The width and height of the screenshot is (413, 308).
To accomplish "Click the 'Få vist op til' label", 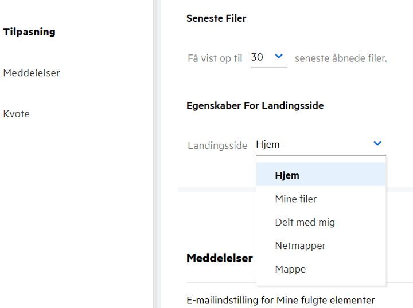I will coord(215,58).
